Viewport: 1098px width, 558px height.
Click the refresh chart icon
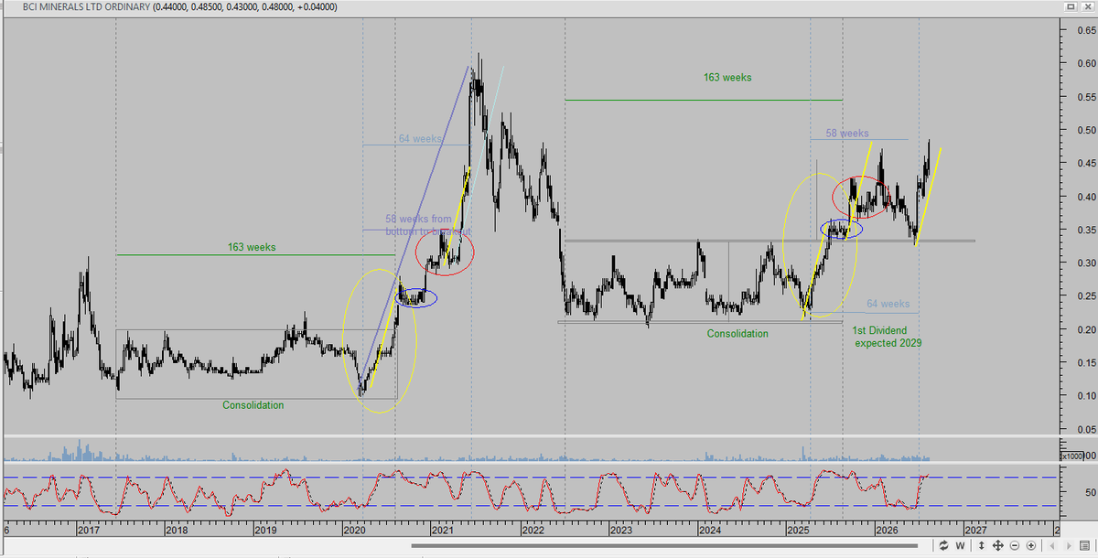click(x=943, y=545)
